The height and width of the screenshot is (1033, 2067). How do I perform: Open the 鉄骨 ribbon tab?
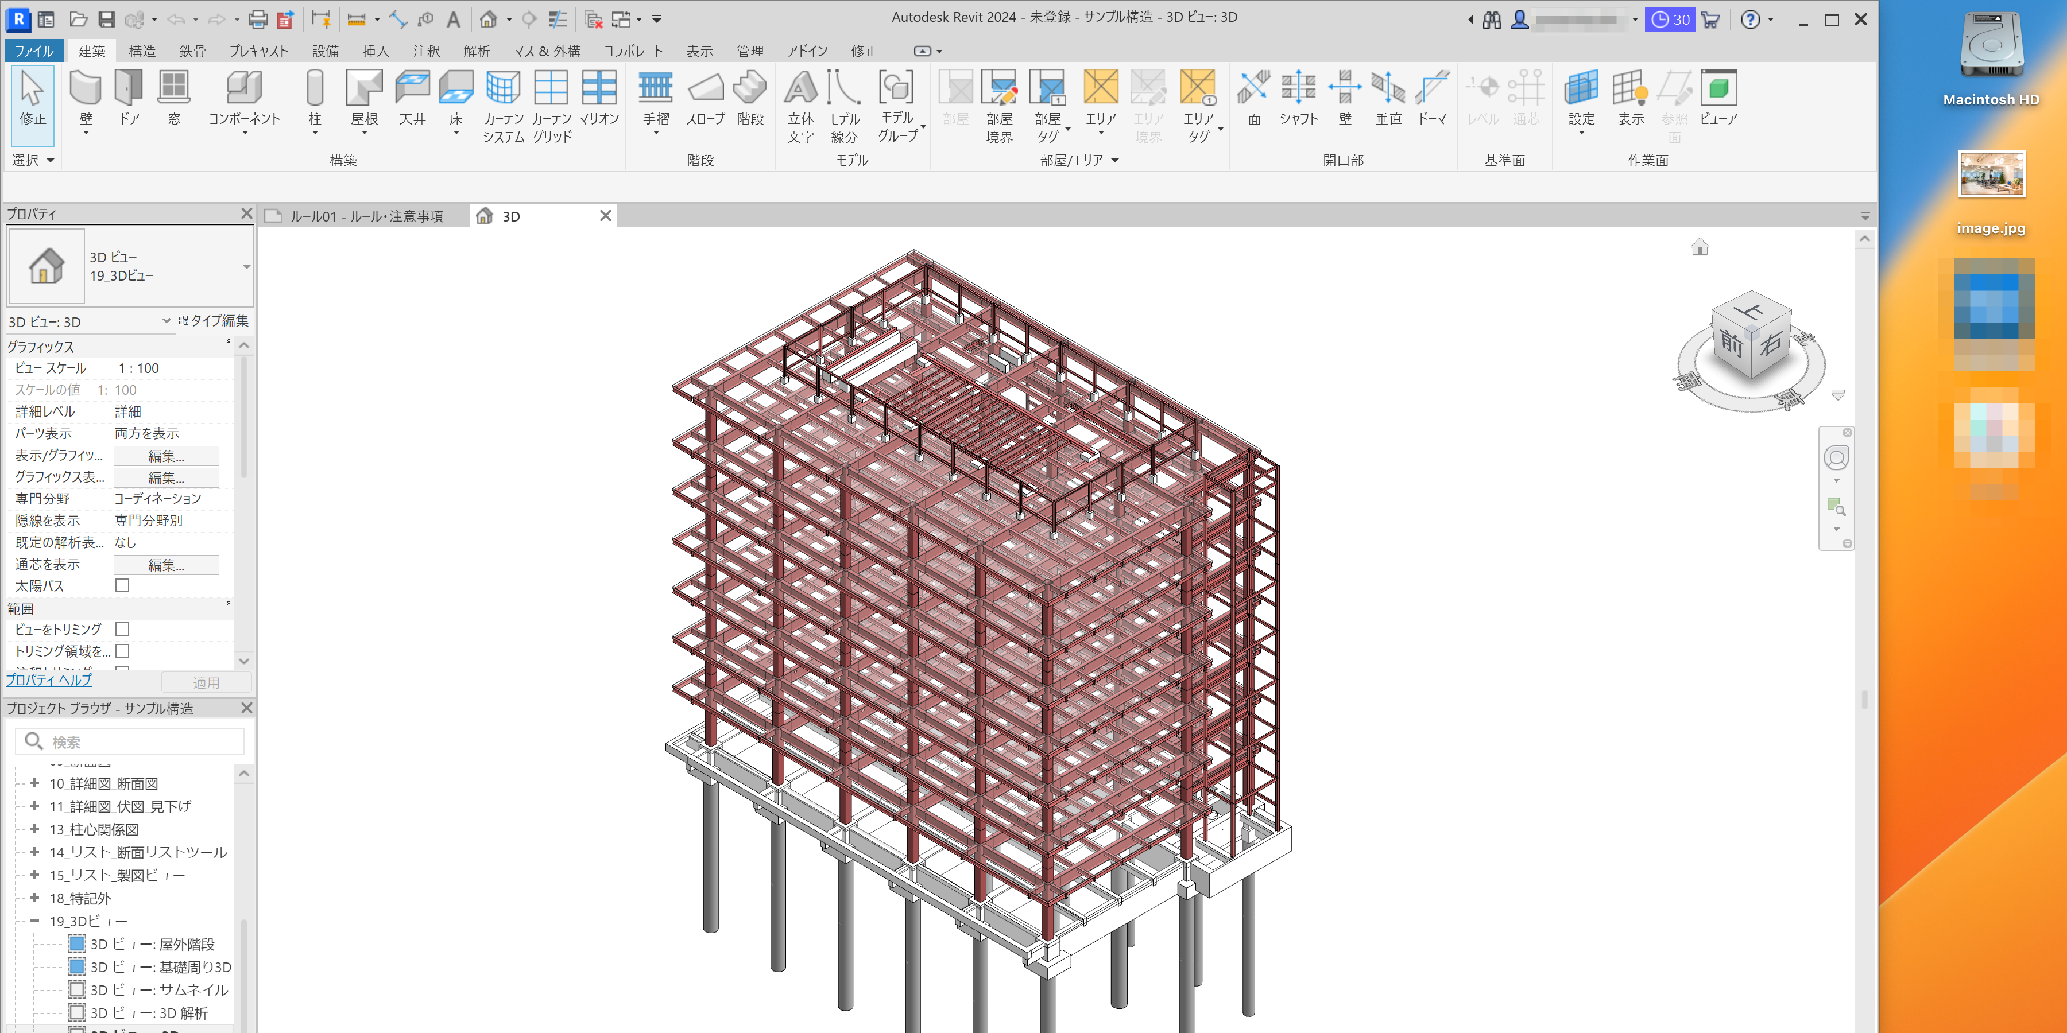192,51
